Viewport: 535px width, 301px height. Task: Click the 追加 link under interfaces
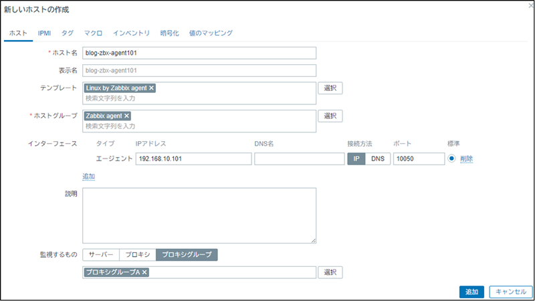(x=88, y=177)
